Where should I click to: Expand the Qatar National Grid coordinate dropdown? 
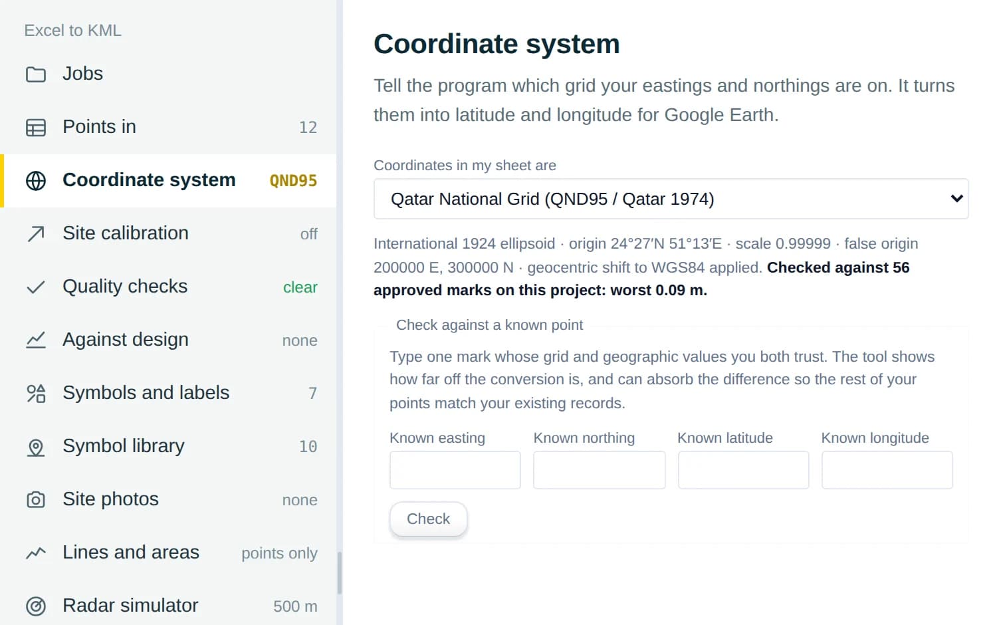(671, 199)
